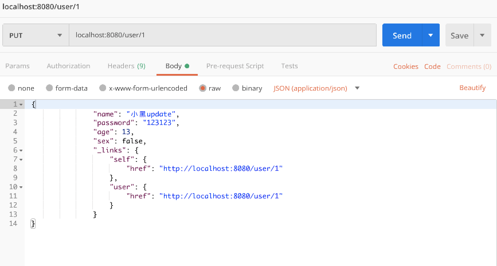497x266 pixels.
Task: Collapse the "user" fold at line 10
Action: 21,187
